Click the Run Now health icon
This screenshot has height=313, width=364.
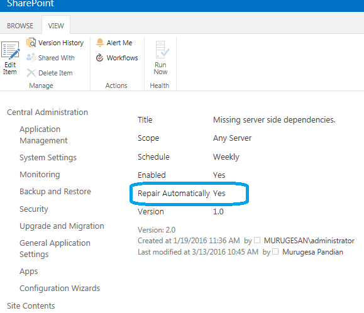coord(162,50)
